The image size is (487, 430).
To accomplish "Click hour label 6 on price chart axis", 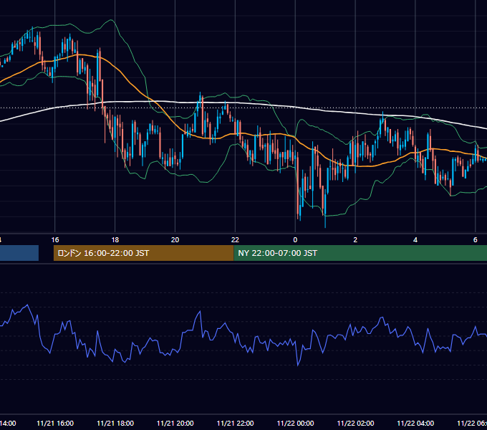I will (x=476, y=240).
